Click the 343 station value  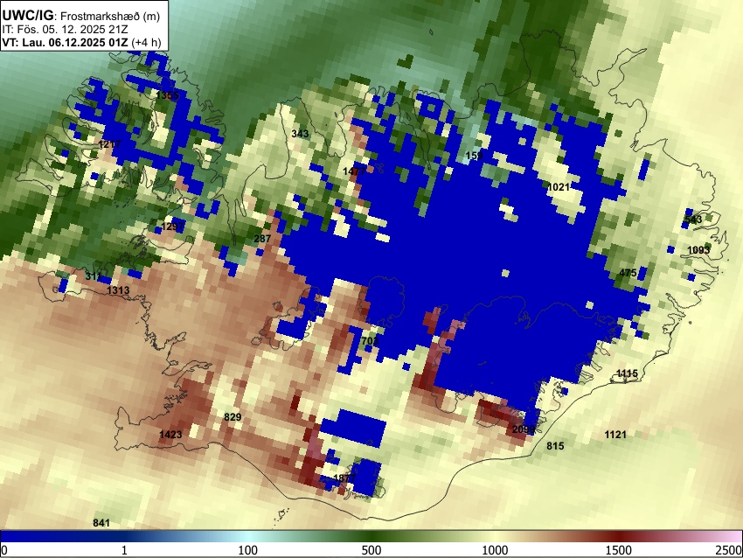[300, 134]
